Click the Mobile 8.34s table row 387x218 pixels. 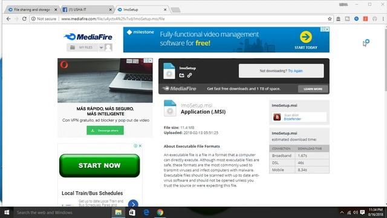click(299, 170)
